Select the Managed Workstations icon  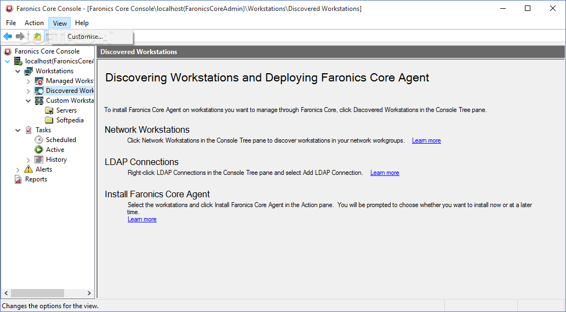coord(39,81)
